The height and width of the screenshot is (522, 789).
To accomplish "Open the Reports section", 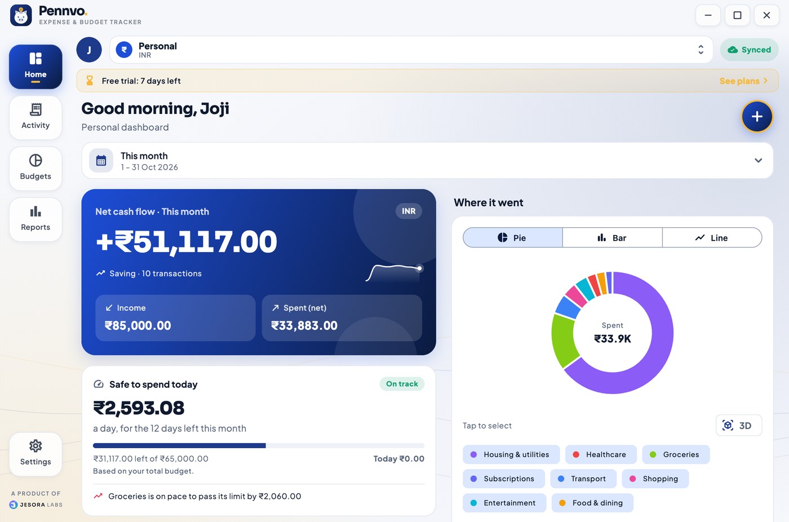I will [x=36, y=219].
